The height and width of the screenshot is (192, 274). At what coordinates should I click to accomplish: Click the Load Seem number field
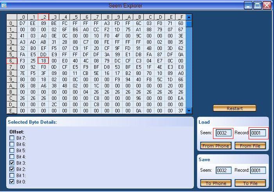(224, 133)
